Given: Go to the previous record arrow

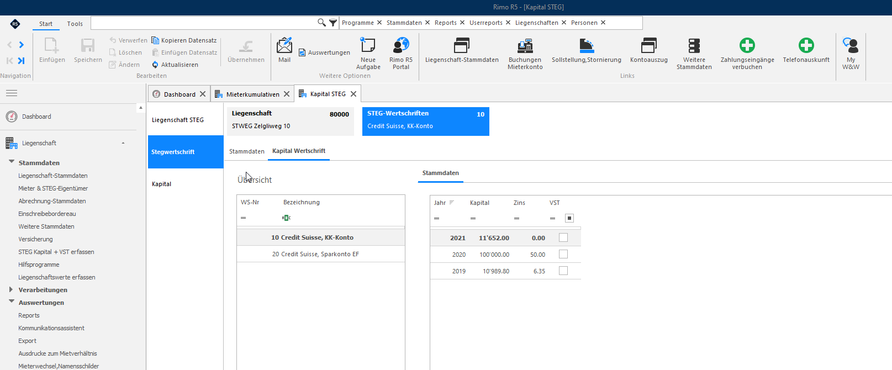Looking at the screenshot, I should pyautogui.click(x=9, y=45).
